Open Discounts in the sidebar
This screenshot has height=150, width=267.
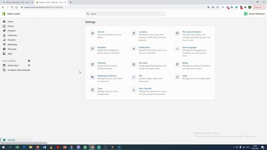pyautogui.click(x=12, y=49)
